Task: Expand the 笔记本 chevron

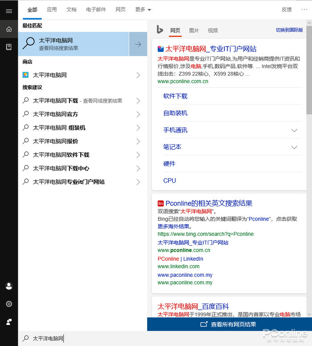Action: pos(294,147)
